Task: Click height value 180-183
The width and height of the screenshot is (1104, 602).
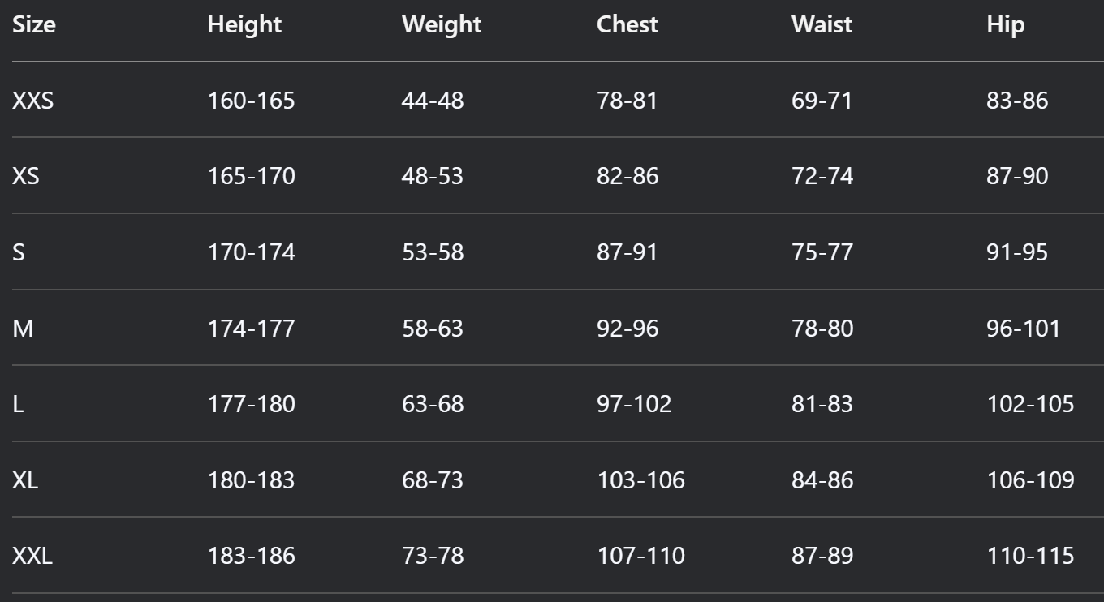Action: (252, 480)
